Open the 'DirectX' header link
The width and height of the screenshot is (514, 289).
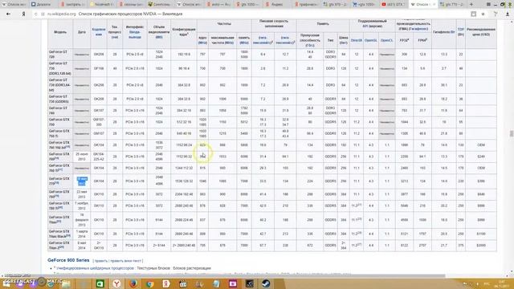(357, 40)
